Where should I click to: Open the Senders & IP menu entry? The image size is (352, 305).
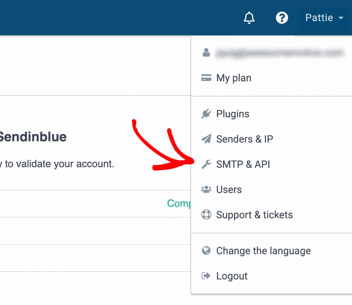click(244, 139)
